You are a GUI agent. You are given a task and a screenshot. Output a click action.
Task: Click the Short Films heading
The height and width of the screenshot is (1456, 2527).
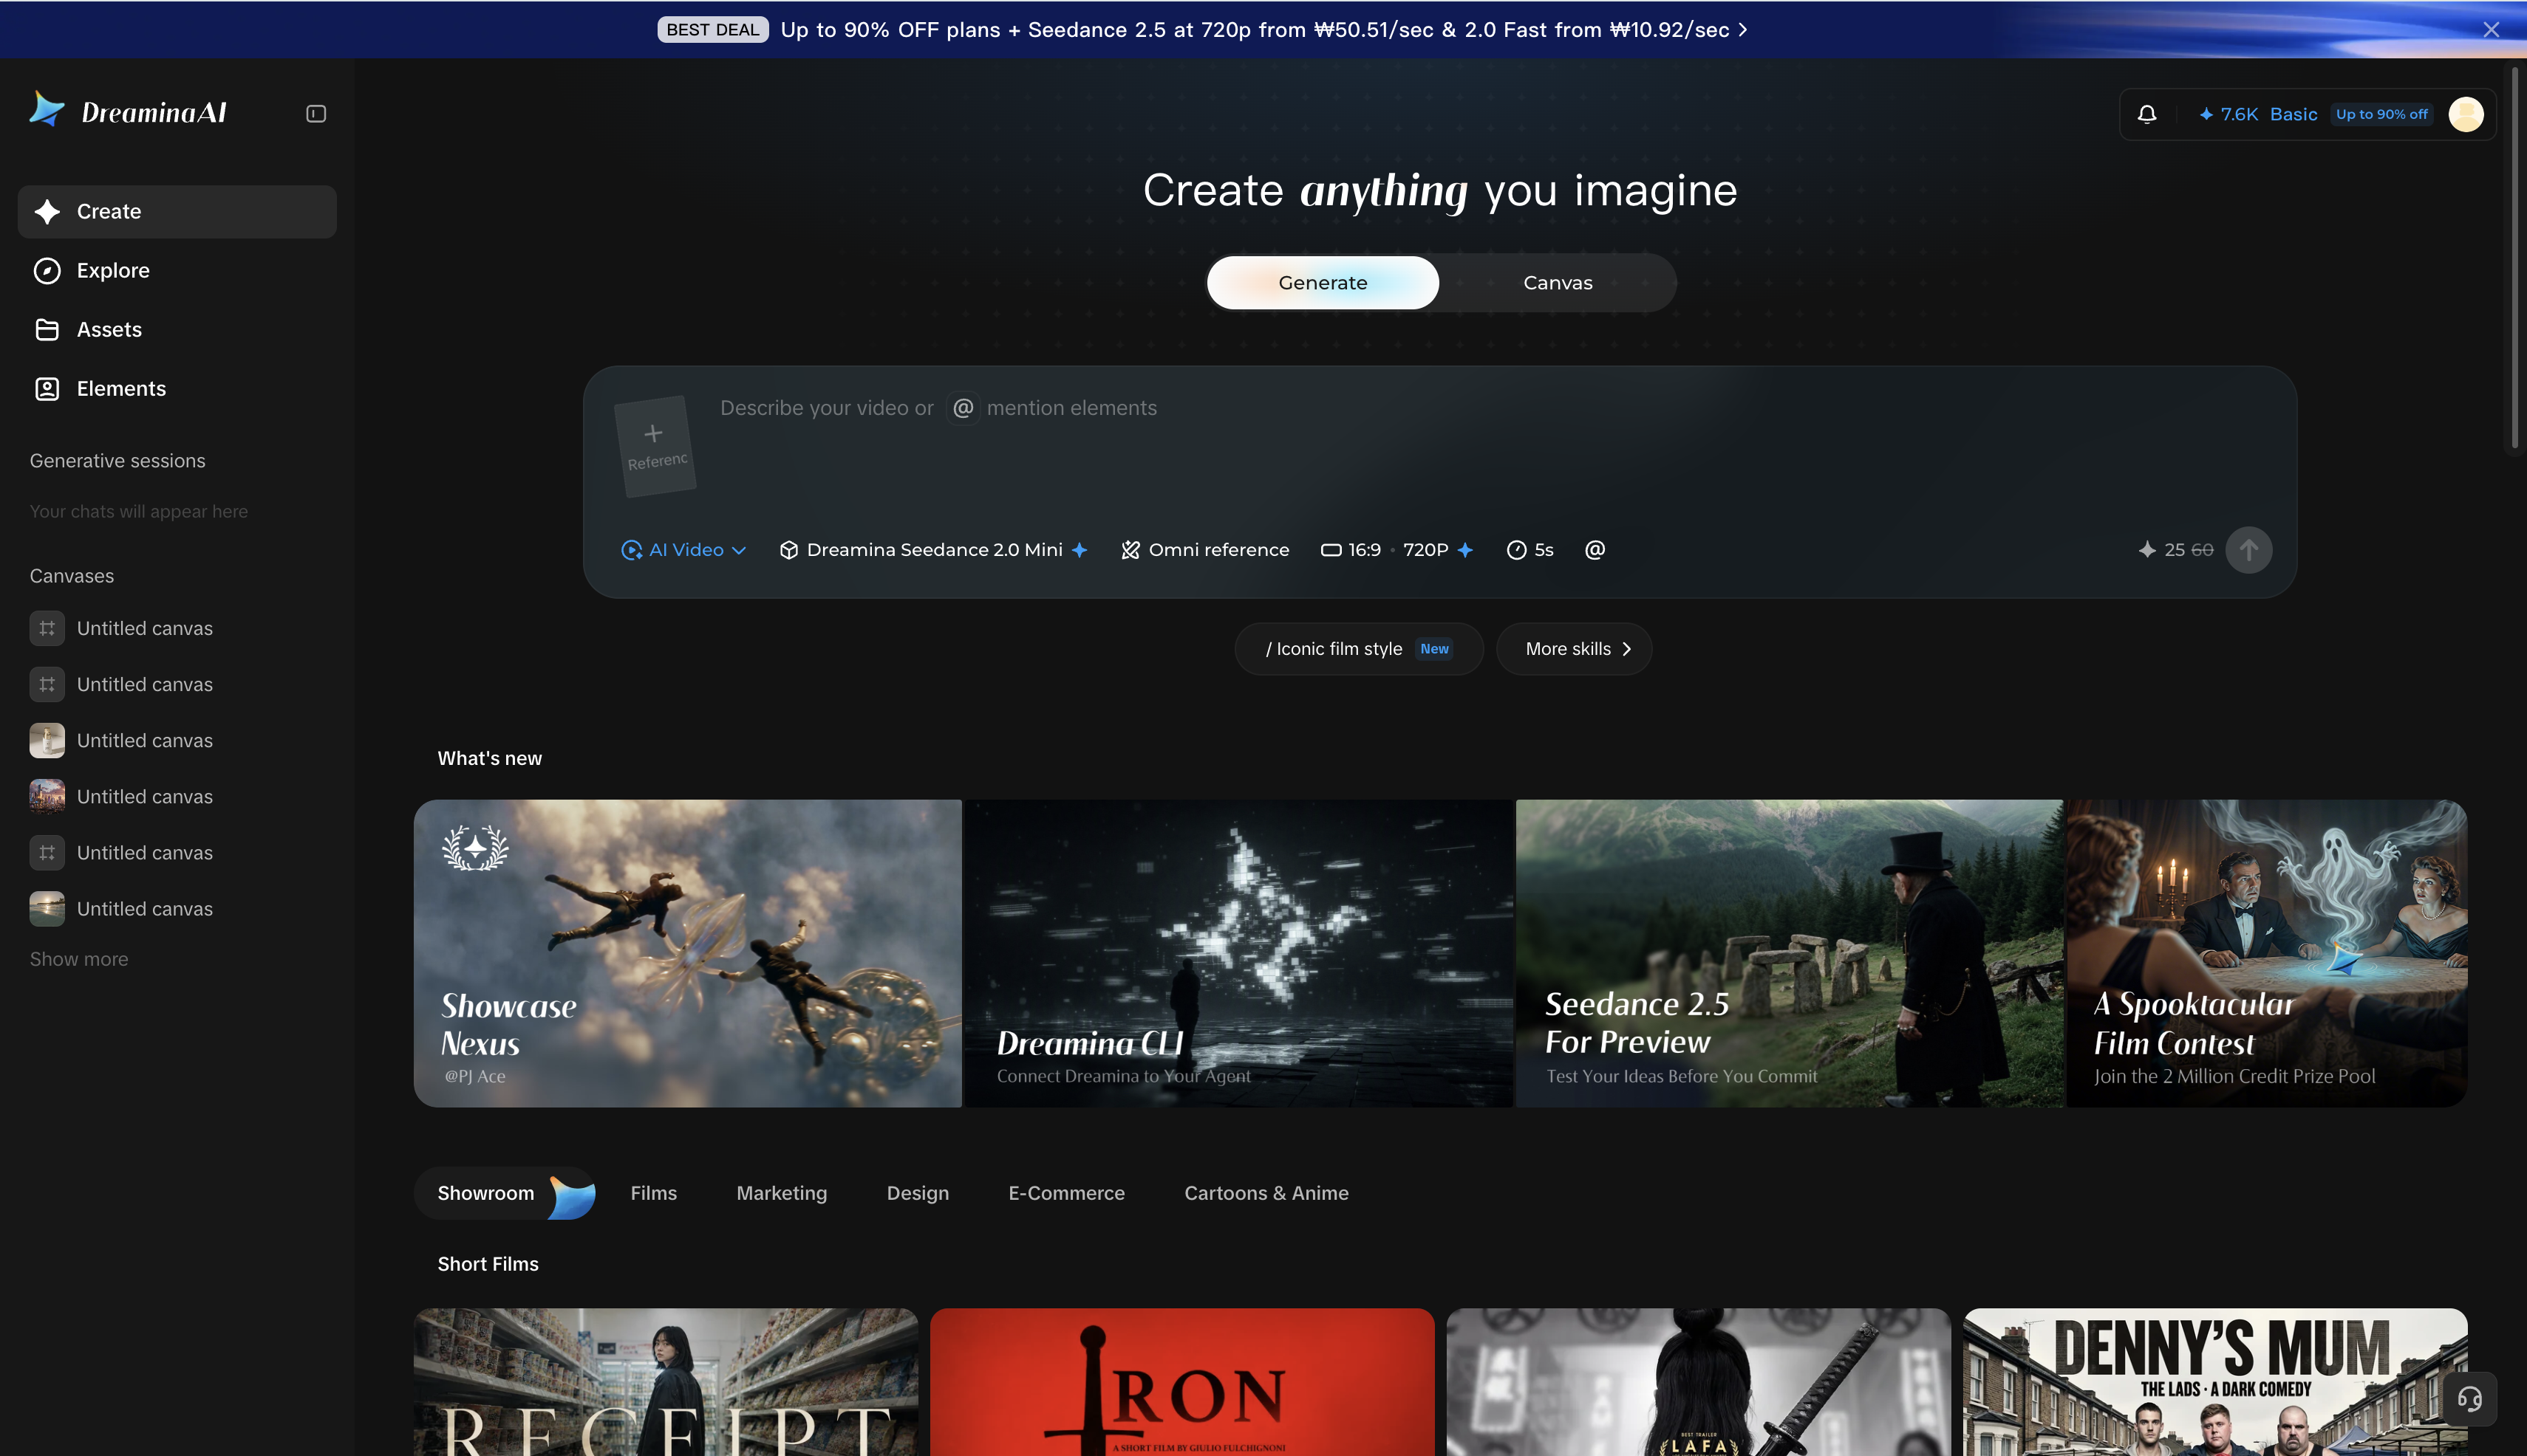[488, 1264]
